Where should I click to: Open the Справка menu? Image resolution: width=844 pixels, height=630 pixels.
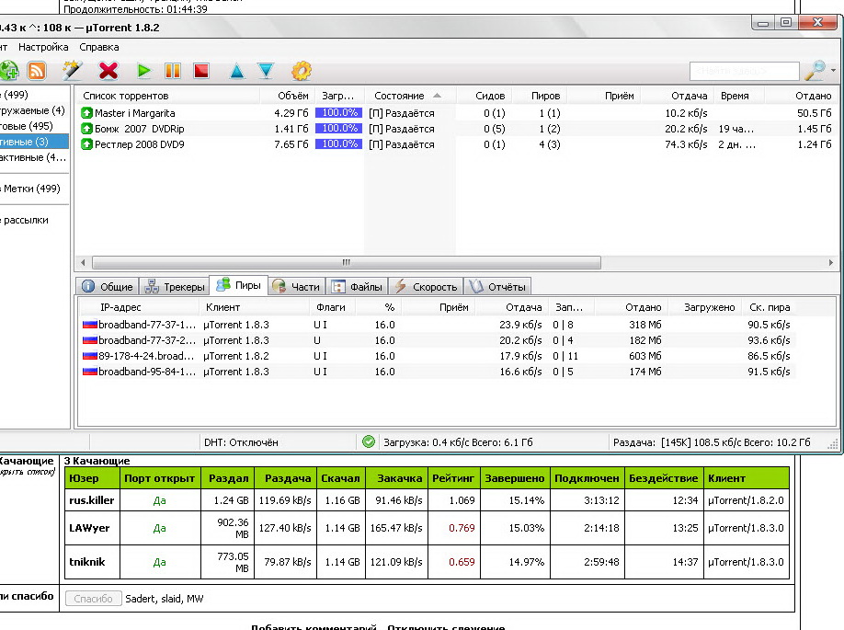coord(99,47)
